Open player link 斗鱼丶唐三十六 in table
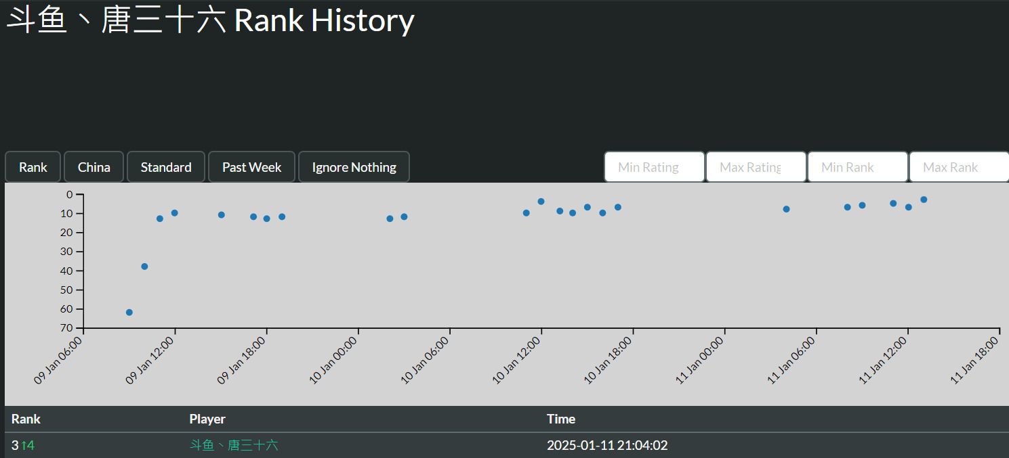Viewport: 1009px width, 458px height. point(234,445)
